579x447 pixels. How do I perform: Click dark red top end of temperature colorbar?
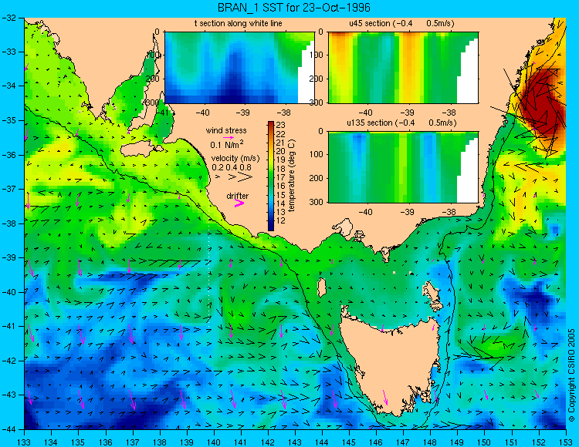point(271,123)
